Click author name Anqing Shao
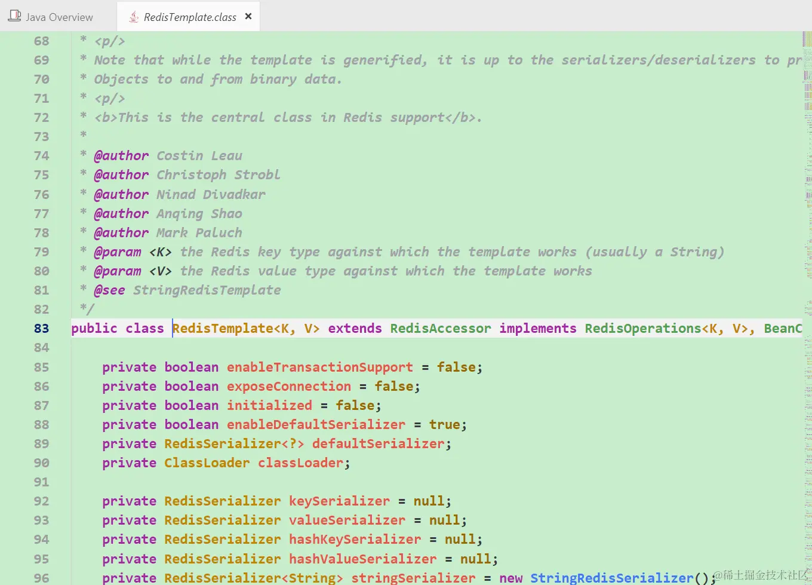Viewport: 812px width, 585px height. point(199,213)
